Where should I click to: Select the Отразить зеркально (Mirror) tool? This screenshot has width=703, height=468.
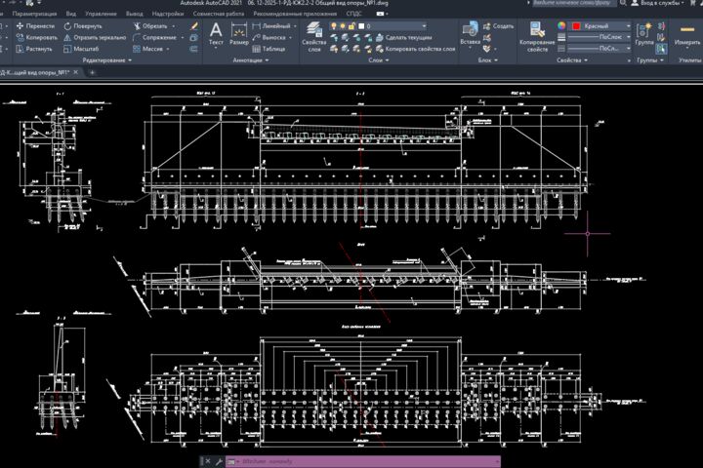(x=95, y=38)
